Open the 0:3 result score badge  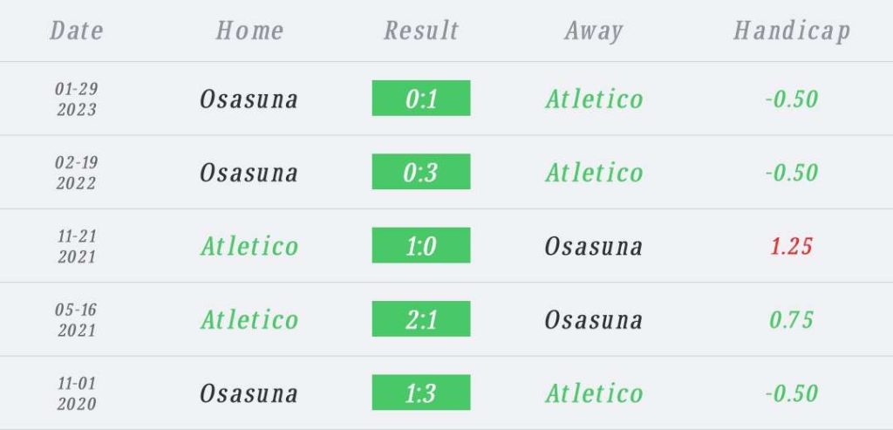(421, 172)
